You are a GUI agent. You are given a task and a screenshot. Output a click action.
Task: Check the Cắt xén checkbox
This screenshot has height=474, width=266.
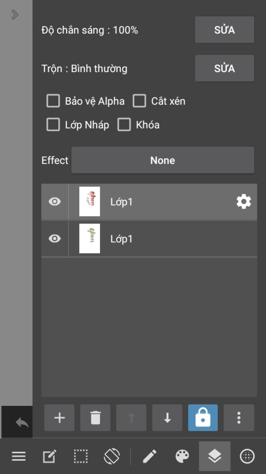[139, 101]
